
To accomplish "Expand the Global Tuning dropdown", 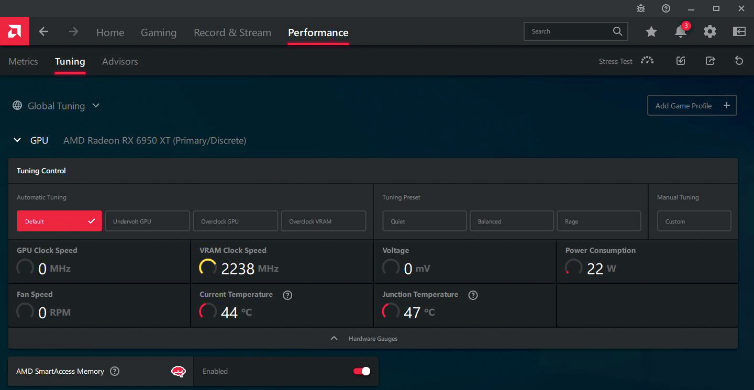I will click(x=57, y=106).
